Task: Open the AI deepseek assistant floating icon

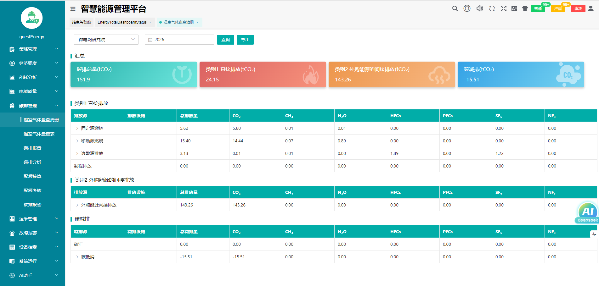Action: tap(587, 212)
